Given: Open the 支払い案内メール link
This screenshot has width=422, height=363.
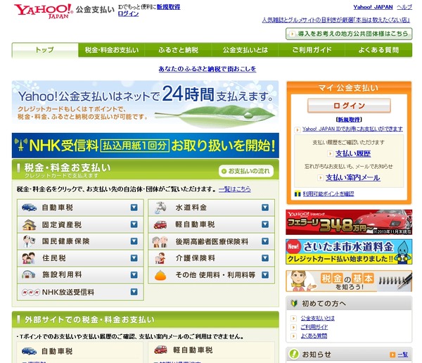Looking at the screenshot, I should (353, 178).
